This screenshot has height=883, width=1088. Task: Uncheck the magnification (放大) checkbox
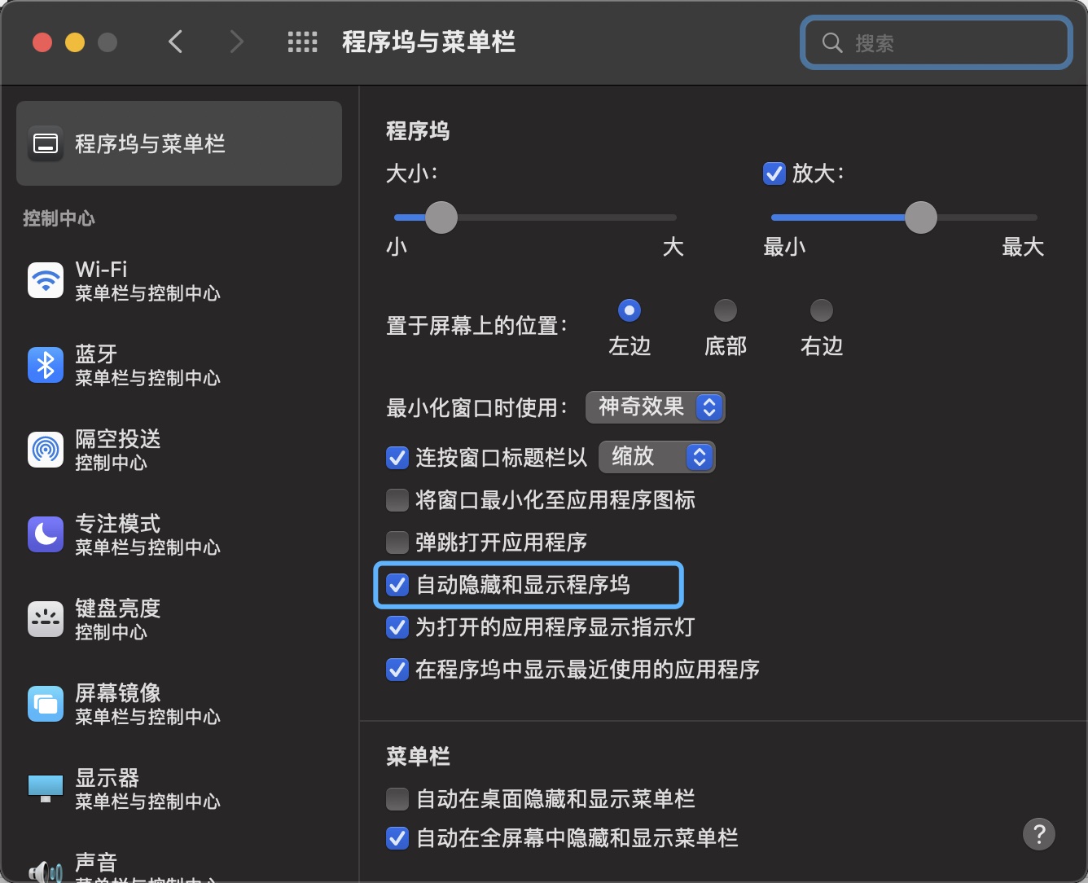point(774,174)
